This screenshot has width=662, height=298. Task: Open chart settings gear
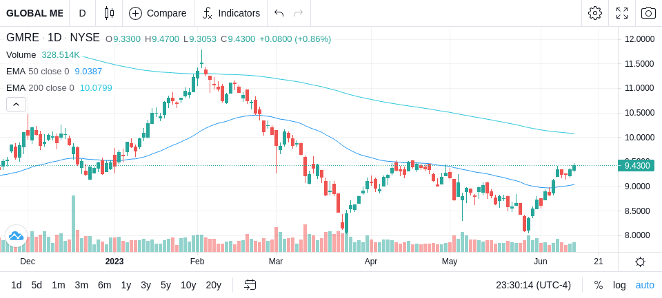click(595, 13)
